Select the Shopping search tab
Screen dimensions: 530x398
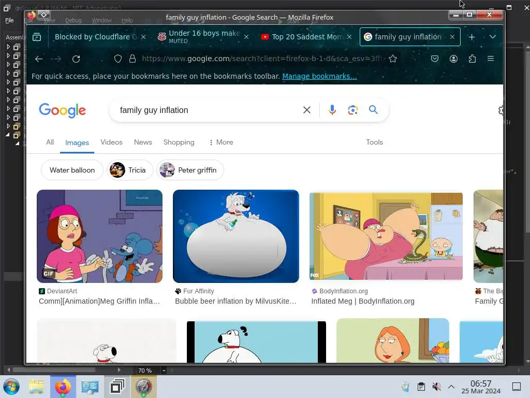[179, 143]
